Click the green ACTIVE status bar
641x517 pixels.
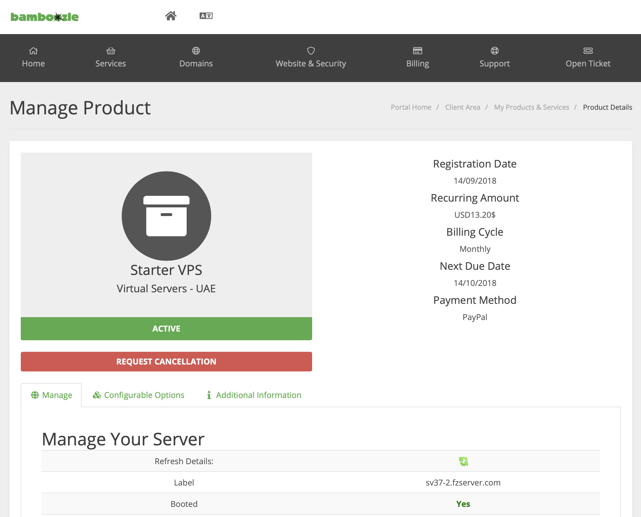(166, 328)
